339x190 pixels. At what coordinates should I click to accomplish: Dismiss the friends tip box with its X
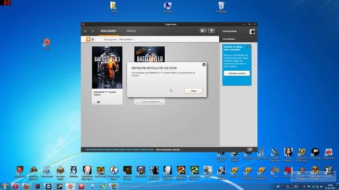pos(249,47)
